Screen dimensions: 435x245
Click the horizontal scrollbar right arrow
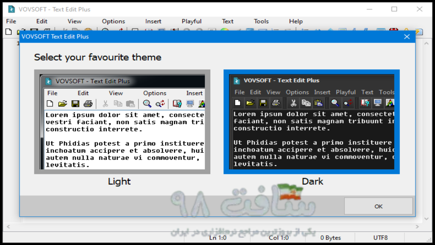tap(417, 227)
